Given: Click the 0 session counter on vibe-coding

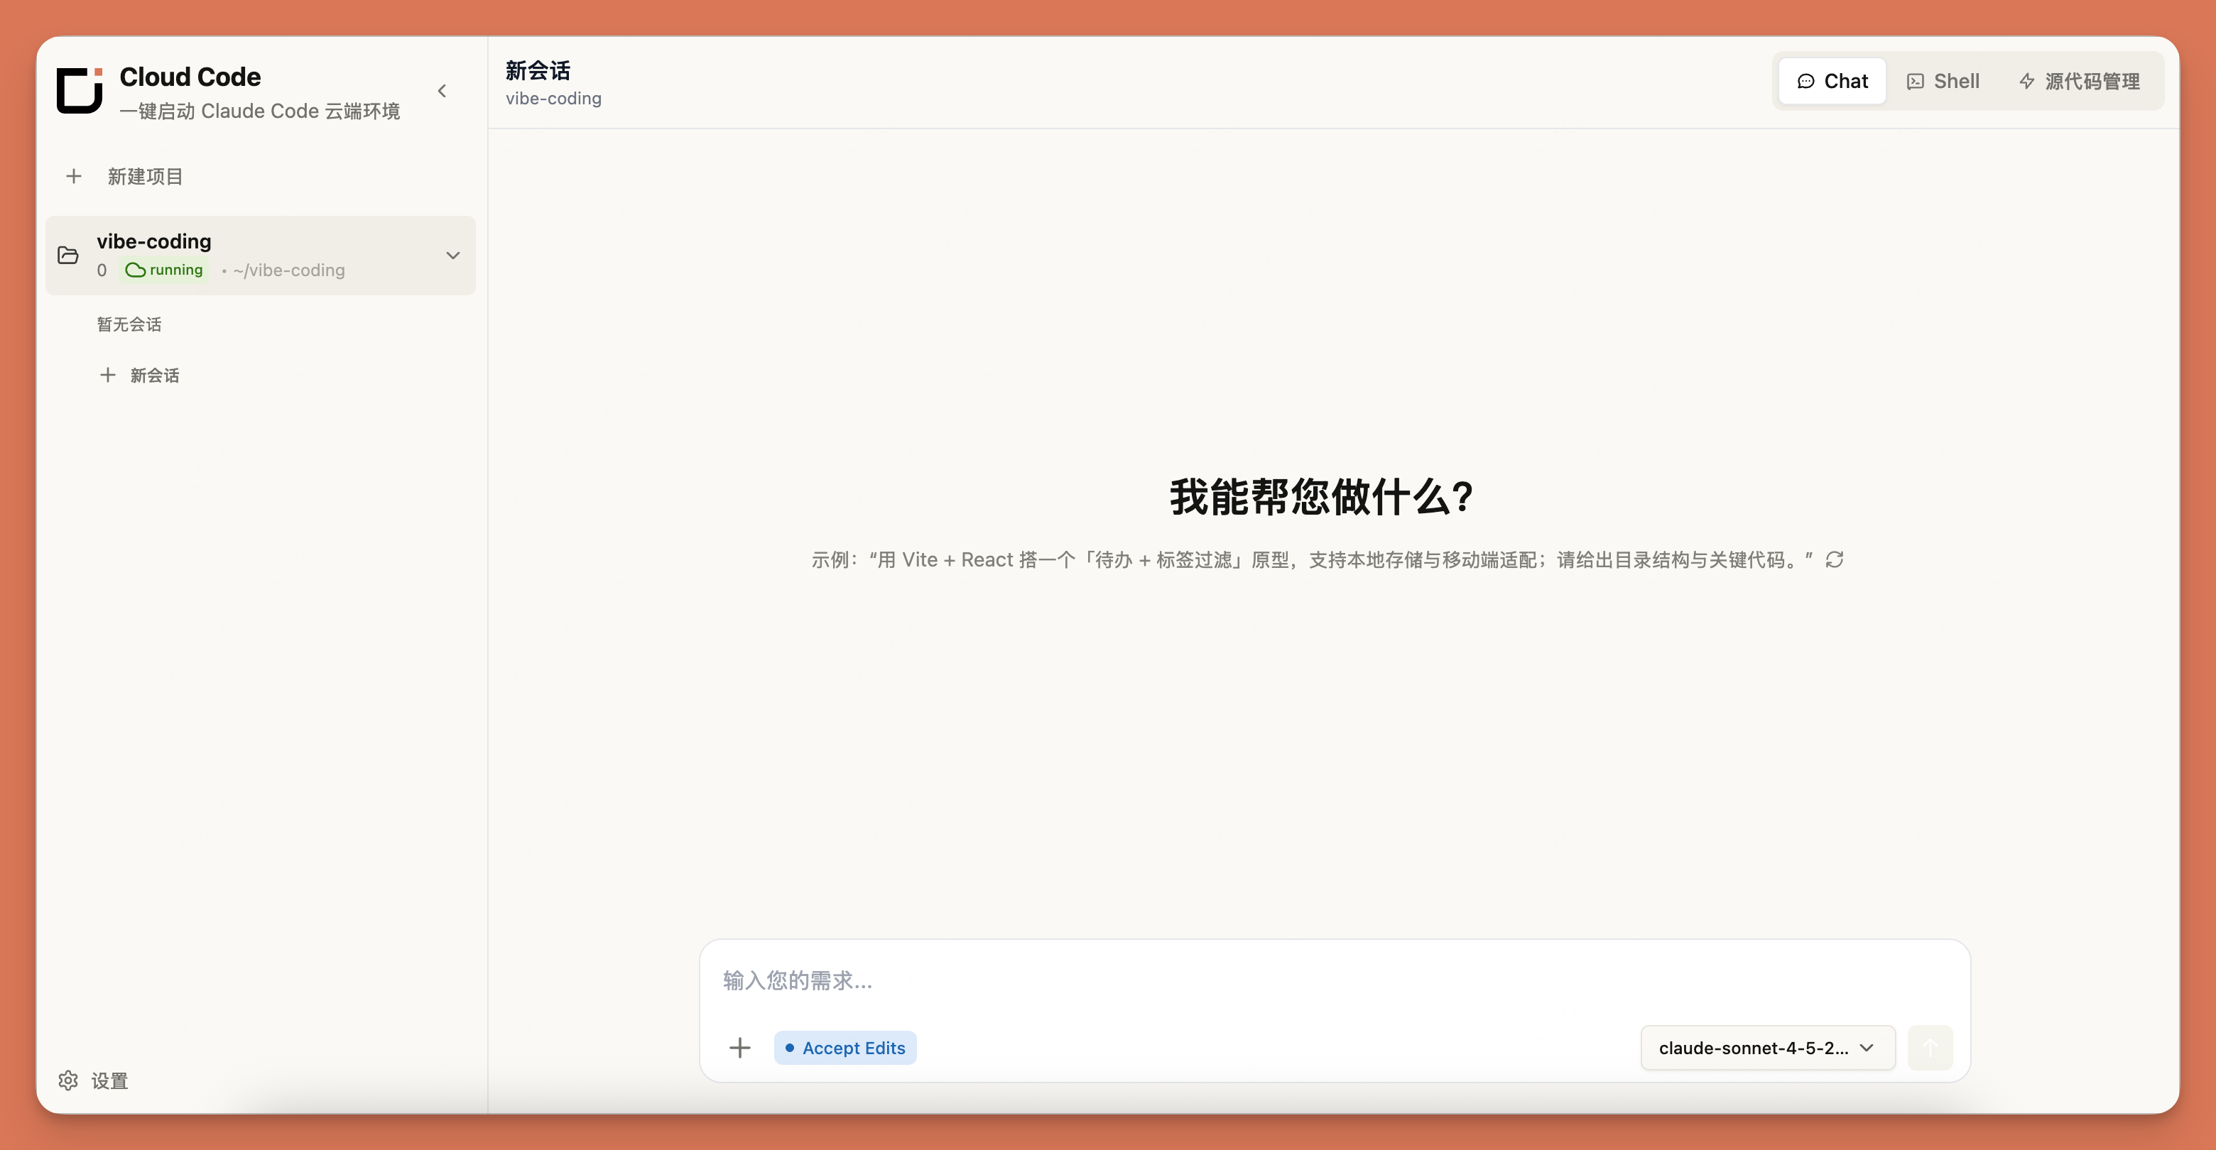Looking at the screenshot, I should (102, 270).
